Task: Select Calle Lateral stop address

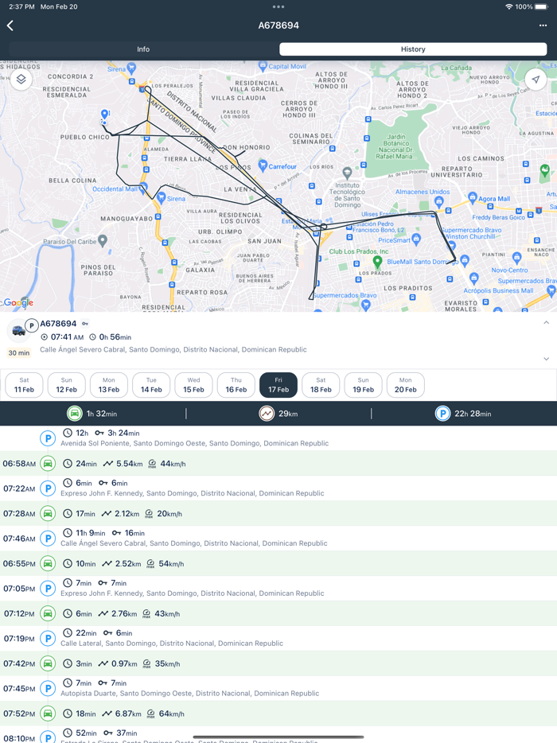Action: click(x=172, y=644)
